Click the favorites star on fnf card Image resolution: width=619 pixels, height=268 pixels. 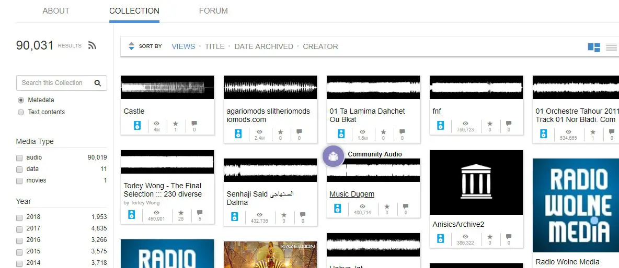[x=490, y=124]
